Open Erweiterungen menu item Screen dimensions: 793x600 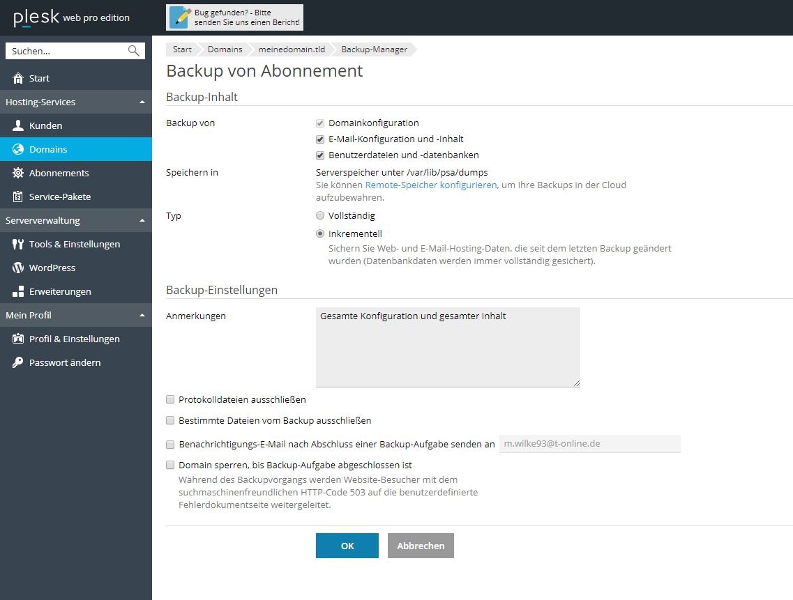[x=76, y=292]
